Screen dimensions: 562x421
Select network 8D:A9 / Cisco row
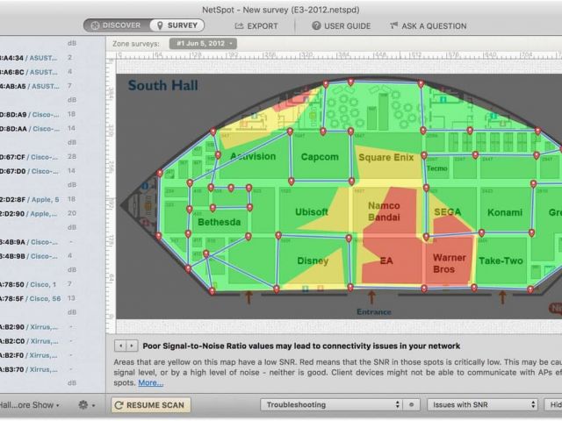point(53,115)
